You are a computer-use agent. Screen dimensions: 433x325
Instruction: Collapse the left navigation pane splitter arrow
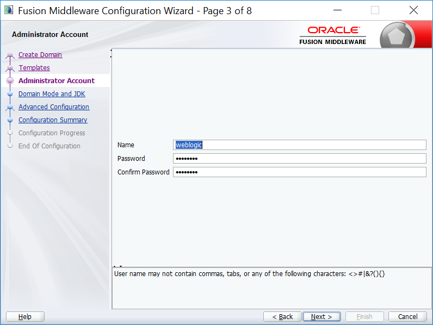click(111, 51)
